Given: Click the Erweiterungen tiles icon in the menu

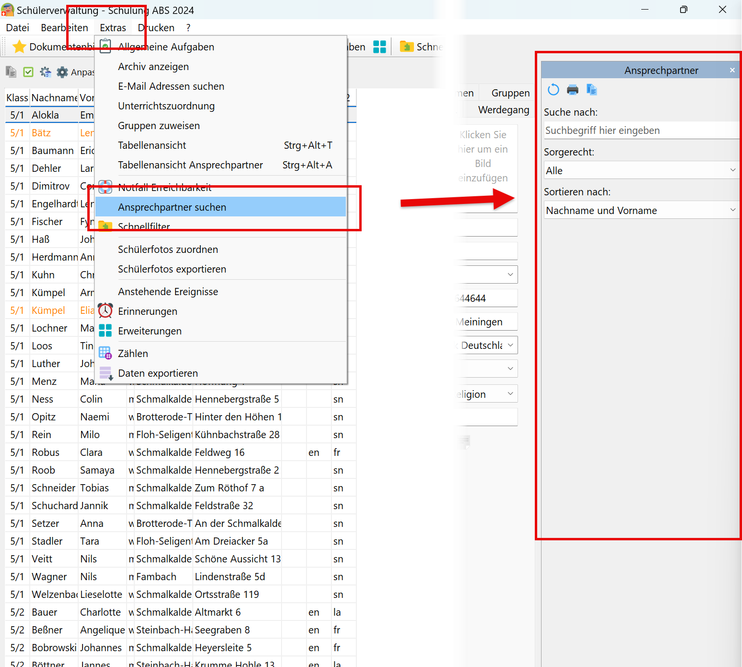Looking at the screenshot, I should (x=105, y=331).
